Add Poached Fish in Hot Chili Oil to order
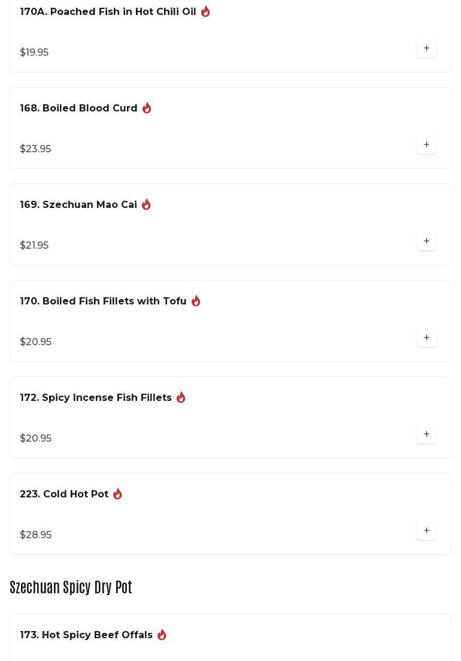The image size is (461, 661). click(426, 48)
